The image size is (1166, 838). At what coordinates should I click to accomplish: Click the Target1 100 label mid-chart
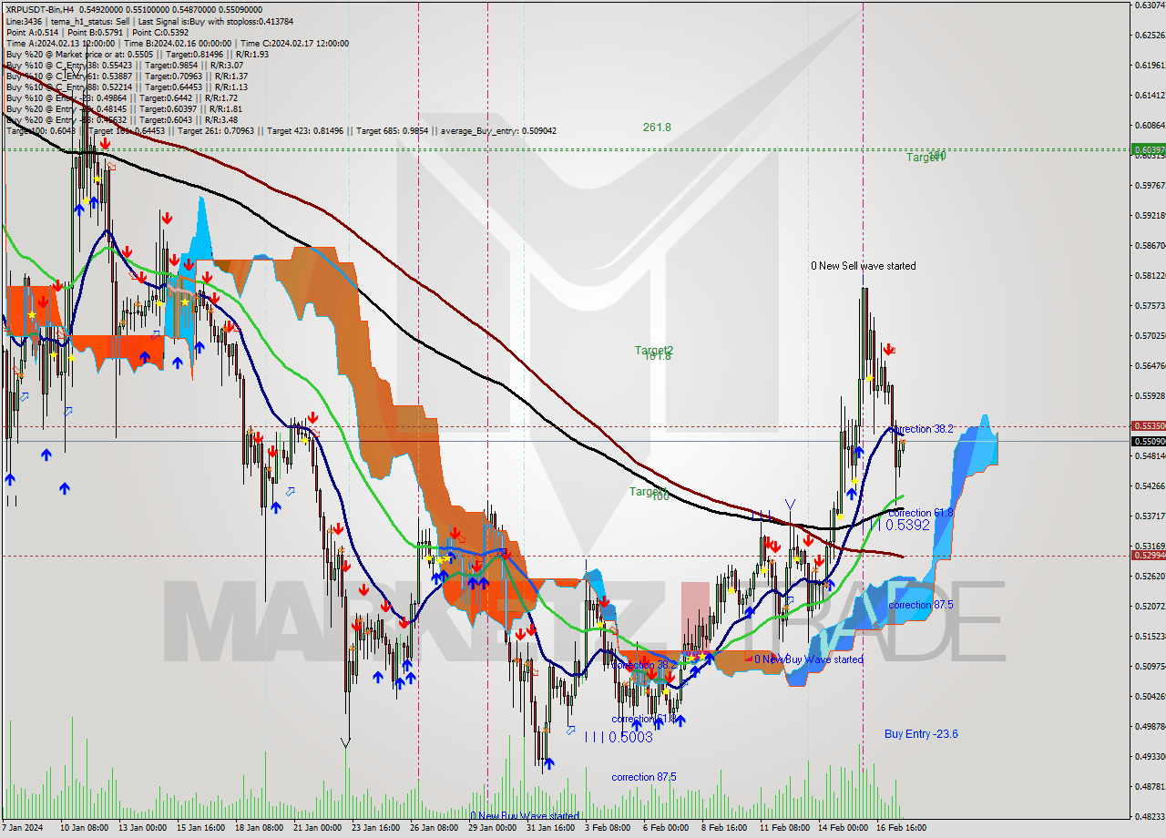[x=649, y=493]
